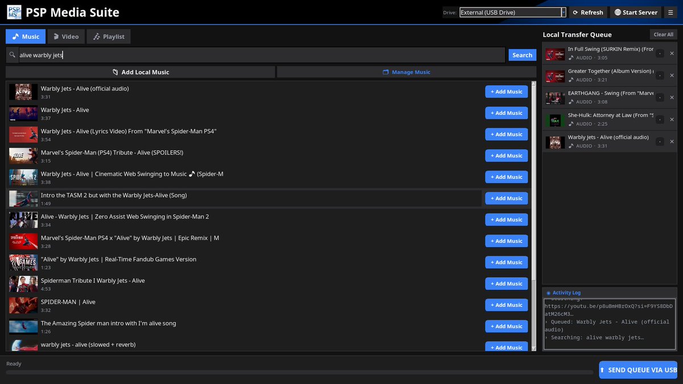Click the 'Ready' status text
683x384 pixels.
point(14,364)
